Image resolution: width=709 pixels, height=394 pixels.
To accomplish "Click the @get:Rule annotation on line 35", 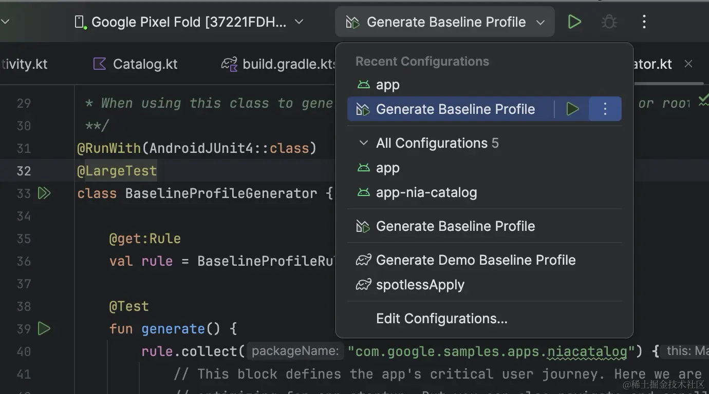I will [x=145, y=239].
